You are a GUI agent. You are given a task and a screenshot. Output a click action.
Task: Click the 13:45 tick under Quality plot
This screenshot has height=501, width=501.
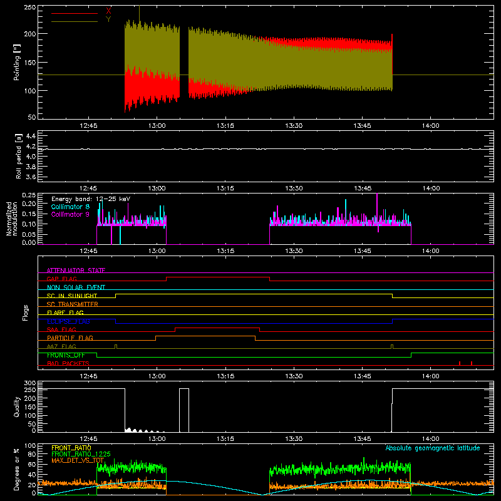[x=363, y=439]
